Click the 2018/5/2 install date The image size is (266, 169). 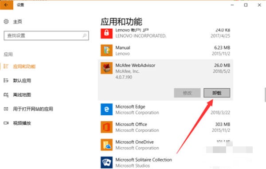[221, 71]
